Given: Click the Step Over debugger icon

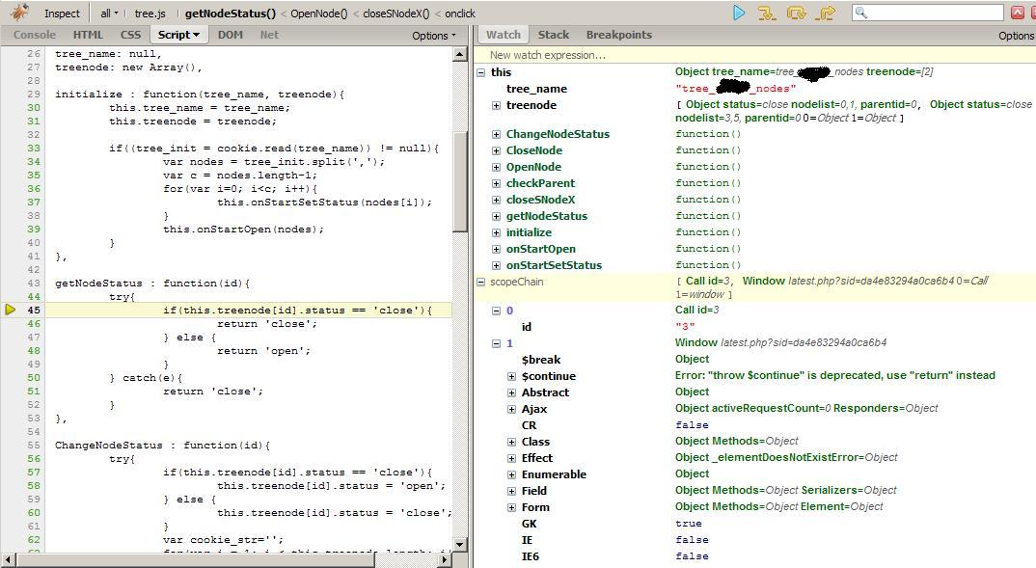Looking at the screenshot, I should point(796,13).
